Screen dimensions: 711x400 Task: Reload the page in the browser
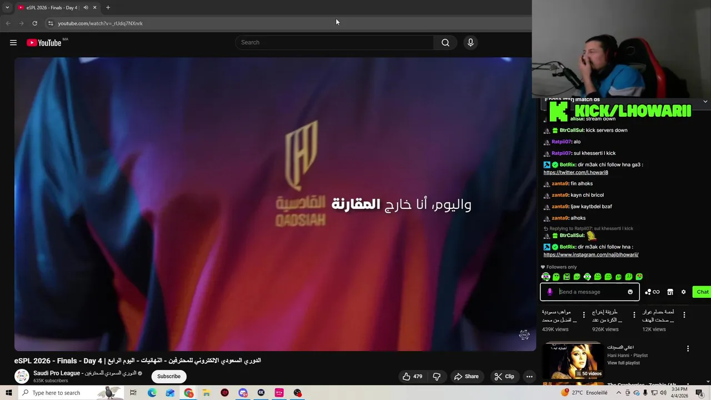(34, 23)
